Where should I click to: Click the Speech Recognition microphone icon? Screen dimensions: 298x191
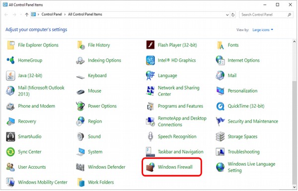[150, 136]
